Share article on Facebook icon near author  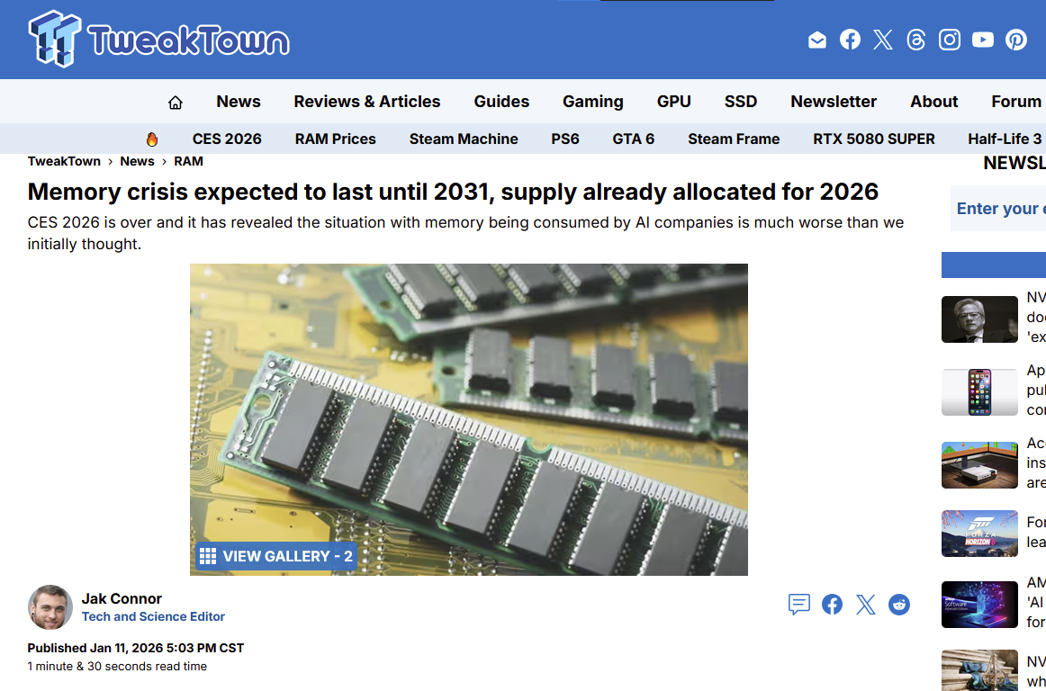tap(832, 605)
